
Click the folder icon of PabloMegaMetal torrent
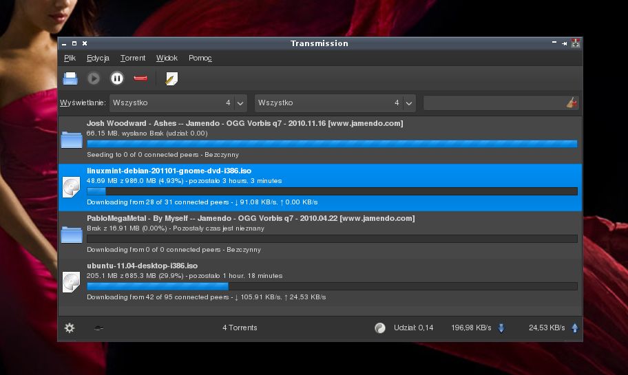[72, 235]
